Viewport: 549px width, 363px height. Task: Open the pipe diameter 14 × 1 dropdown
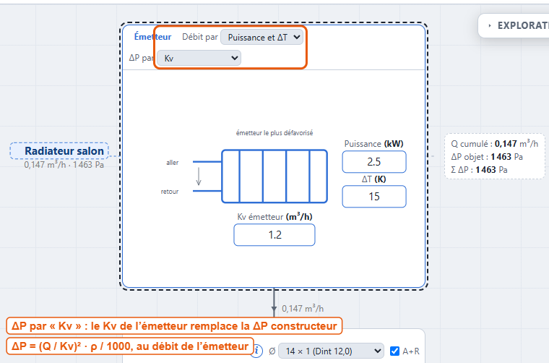click(332, 351)
